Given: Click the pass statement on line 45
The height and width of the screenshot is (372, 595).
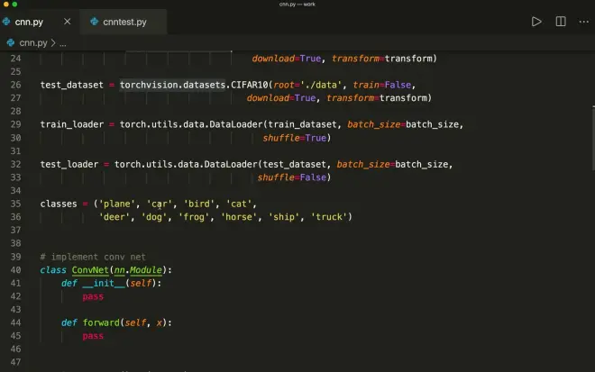Looking at the screenshot, I should point(93,336).
